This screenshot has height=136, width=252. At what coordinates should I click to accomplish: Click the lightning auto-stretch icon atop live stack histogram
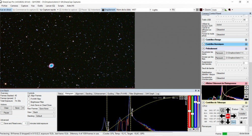coord(181,98)
